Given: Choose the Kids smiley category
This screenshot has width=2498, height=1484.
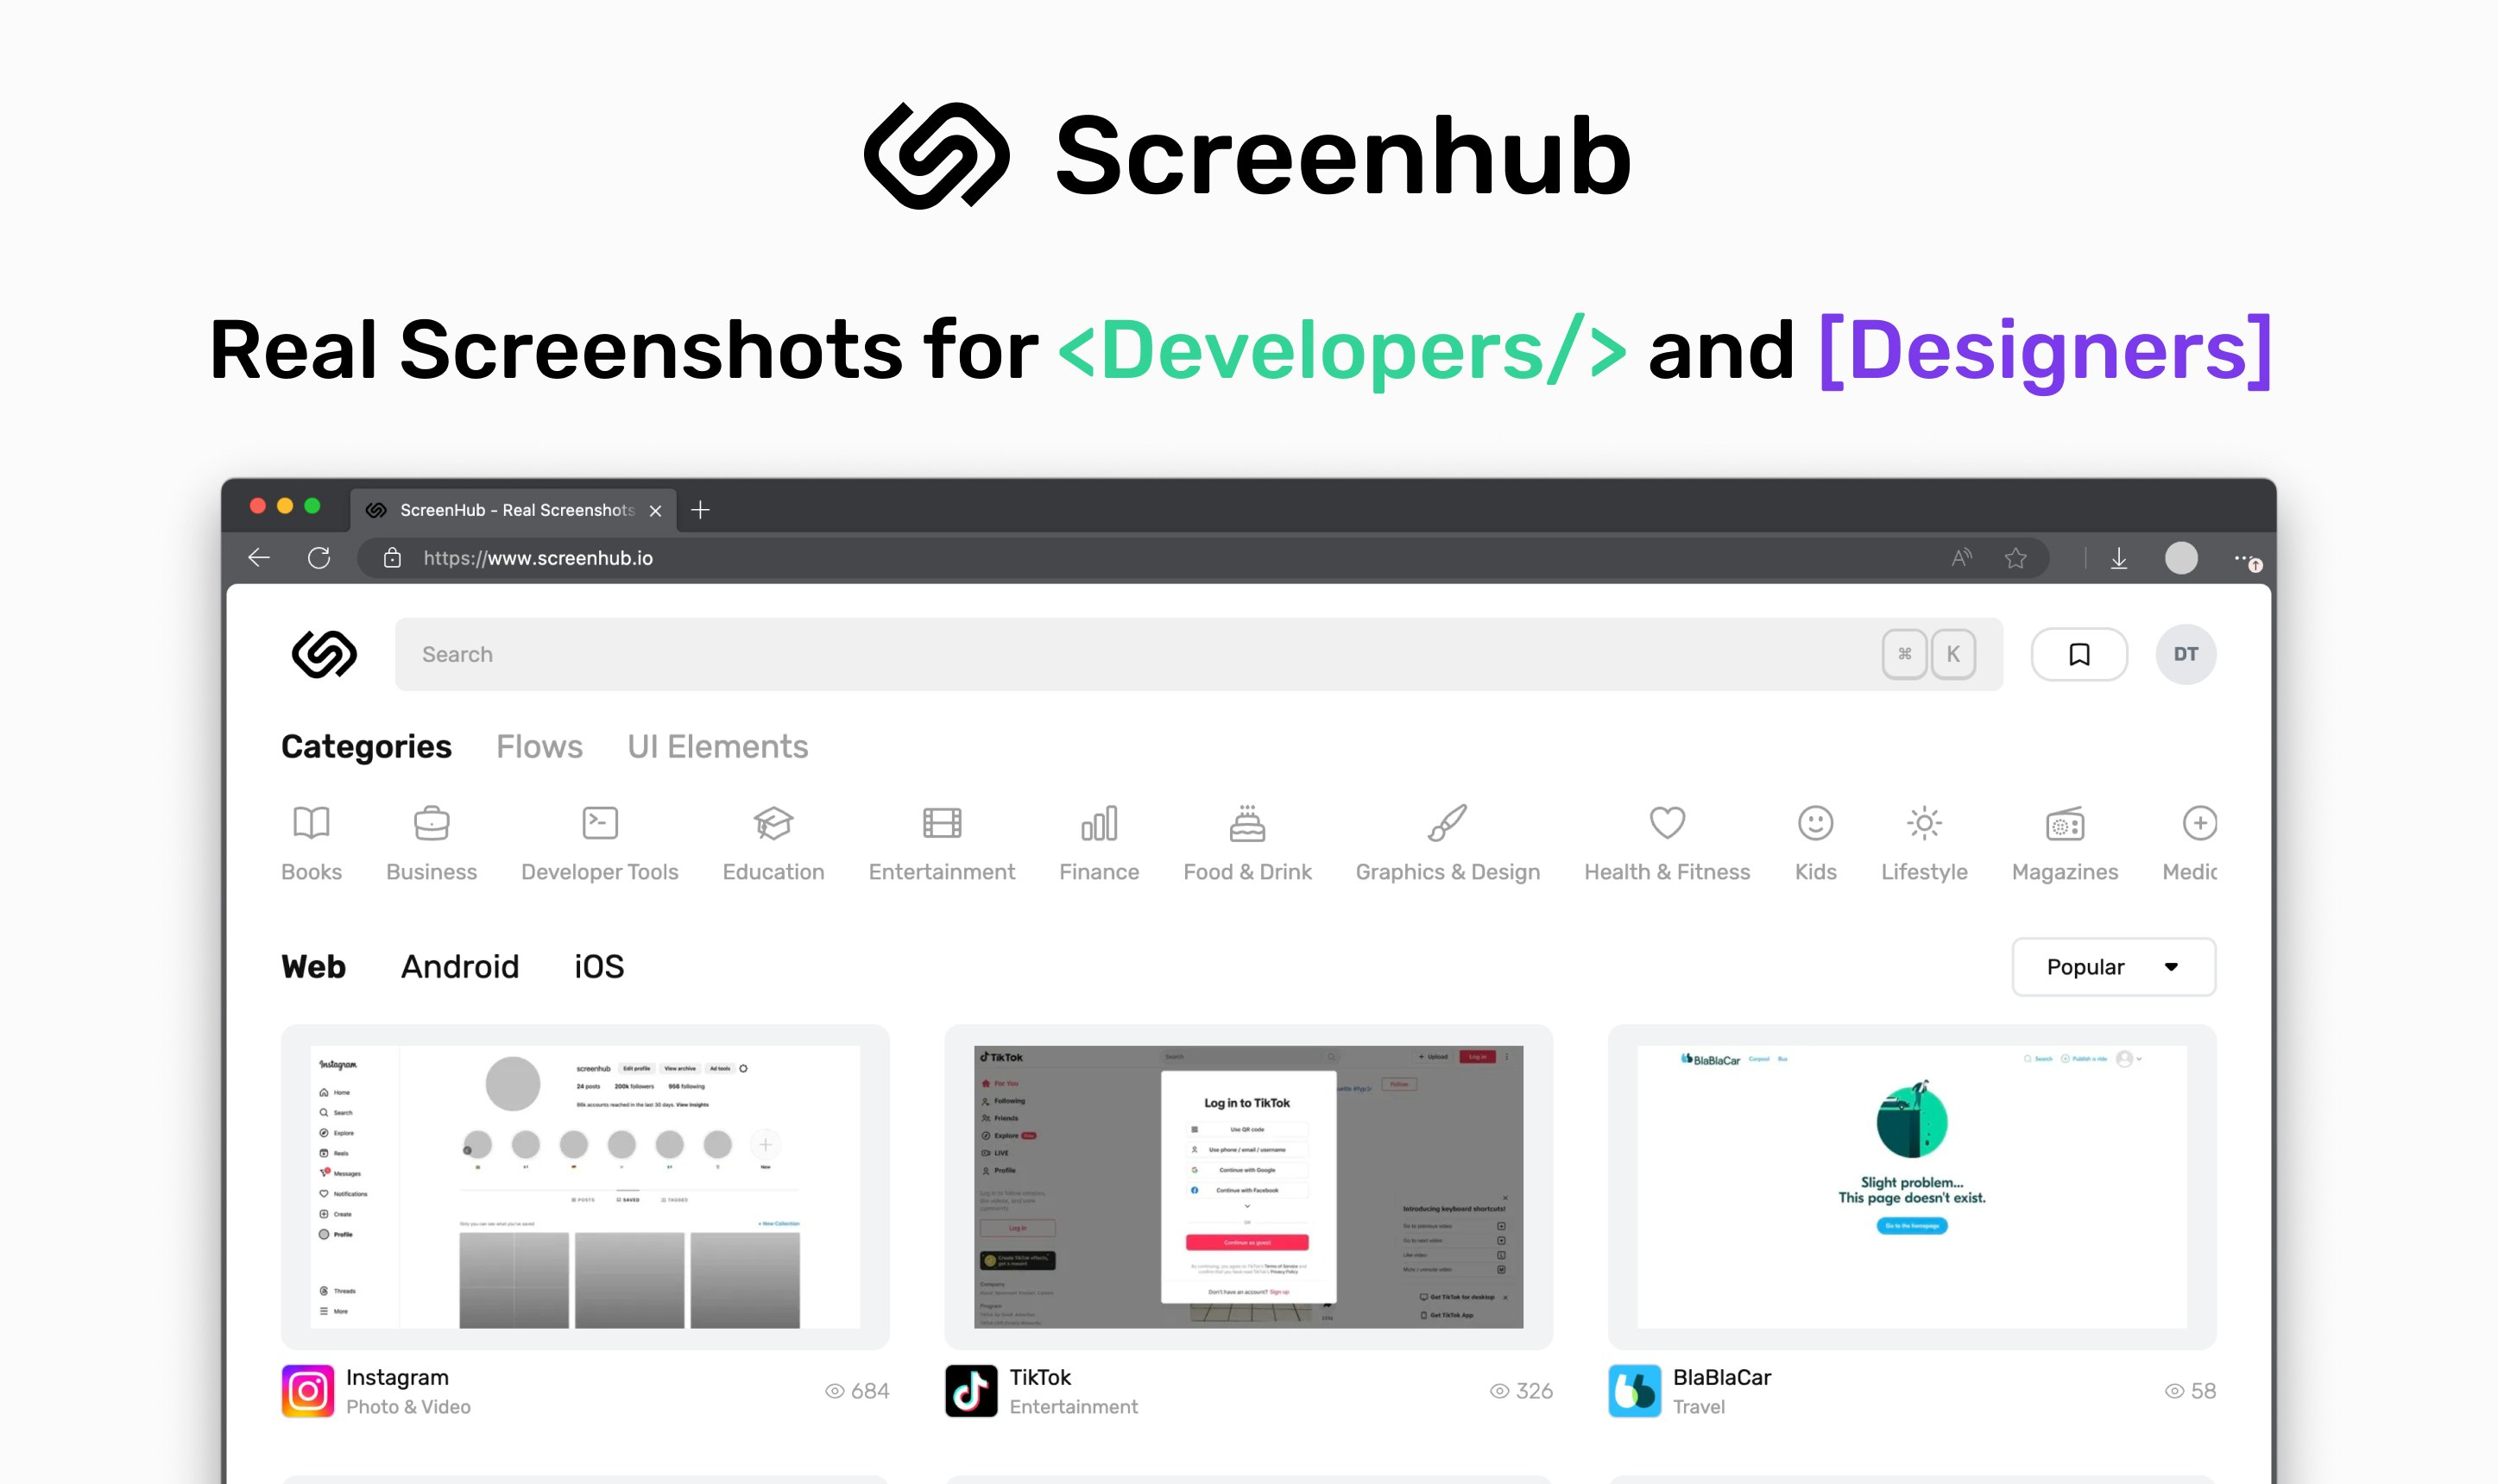Looking at the screenshot, I should pos(1814,823).
